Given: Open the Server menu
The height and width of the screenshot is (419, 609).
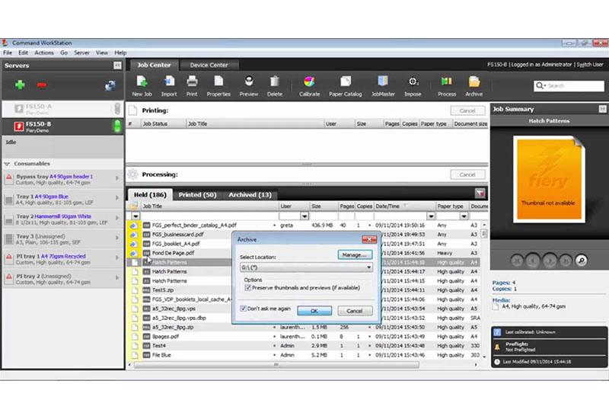Looking at the screenshot, I should click(81, 53).
